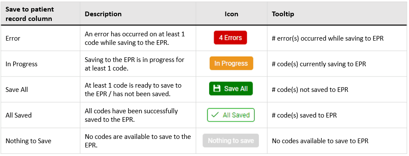
Task: Click the red 4 Errors button
Action: (x=230, y=38)
